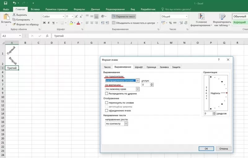
Task: Expand Merge and Center dropdown arrow
Action: point(157,23)
